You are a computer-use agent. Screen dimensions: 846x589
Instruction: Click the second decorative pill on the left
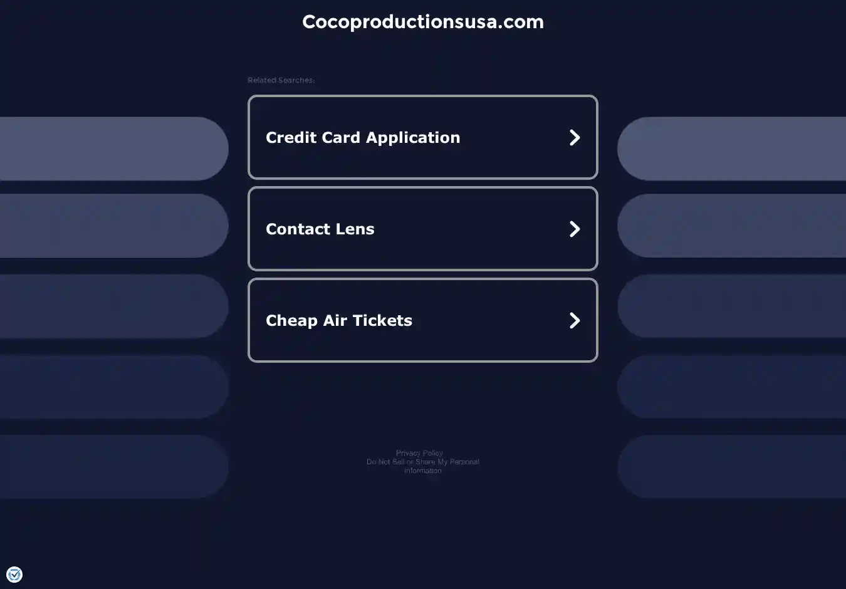(x=113, y=226)
